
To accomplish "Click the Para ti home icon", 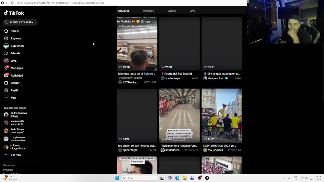I will tap(6, 31).
